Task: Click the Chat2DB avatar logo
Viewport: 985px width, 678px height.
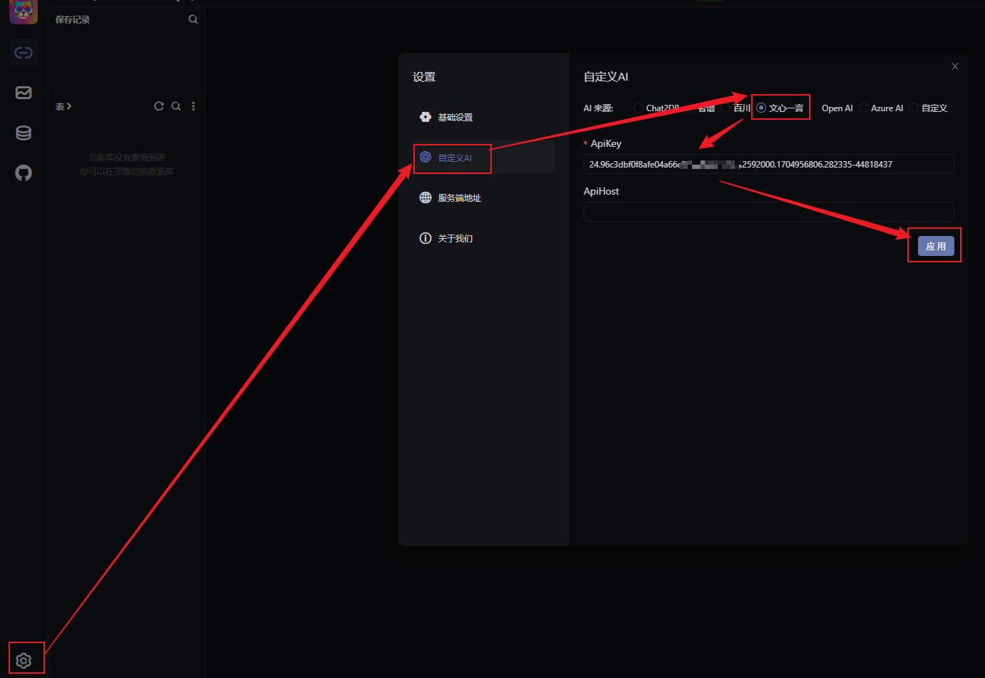Action: point(24,11)
